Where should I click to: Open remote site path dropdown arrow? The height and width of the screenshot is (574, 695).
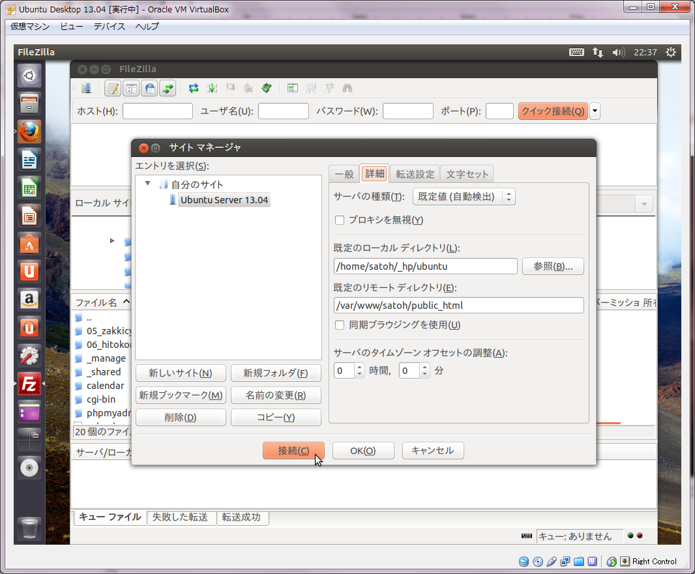pos(644,204)
